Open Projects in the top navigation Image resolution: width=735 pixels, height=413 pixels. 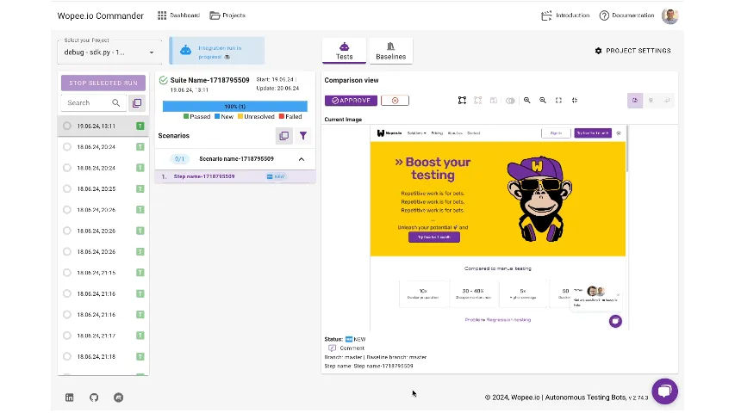click(227, 15)
